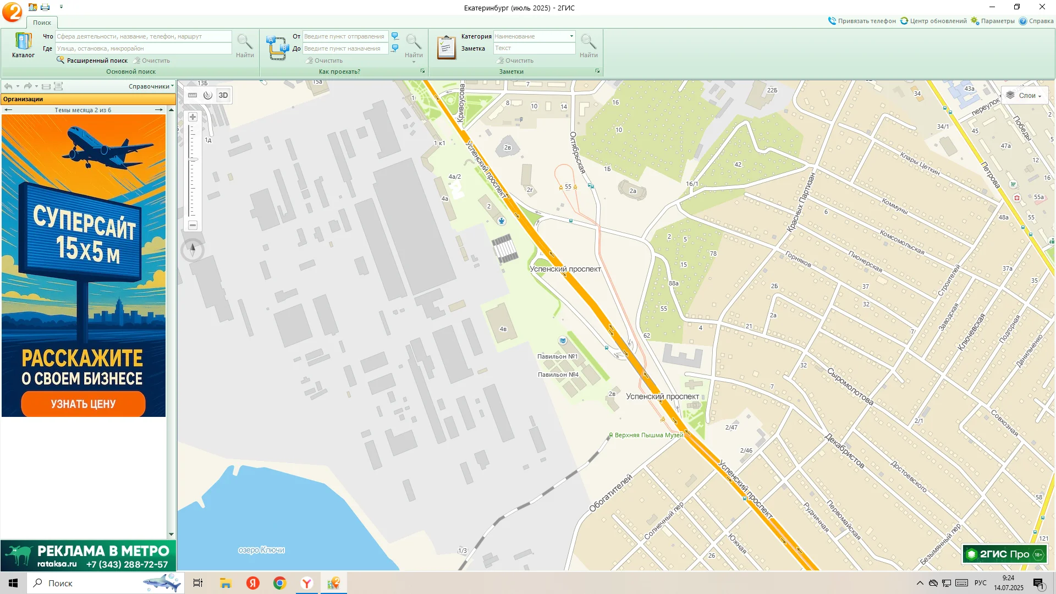Open the notification center in system tray
Screen dimensions: 1056x594
pos(1039,584)
